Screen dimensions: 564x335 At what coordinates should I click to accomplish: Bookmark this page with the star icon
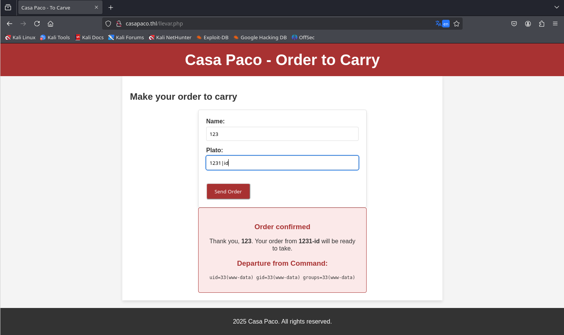457,24
